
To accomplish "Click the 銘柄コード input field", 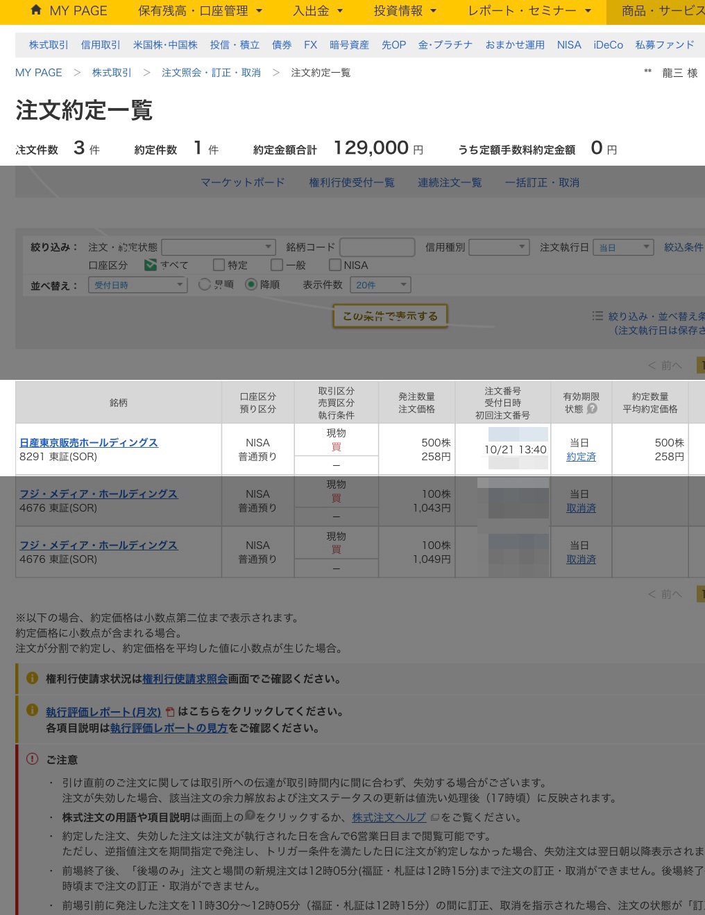I will click(x=377, y=247).
